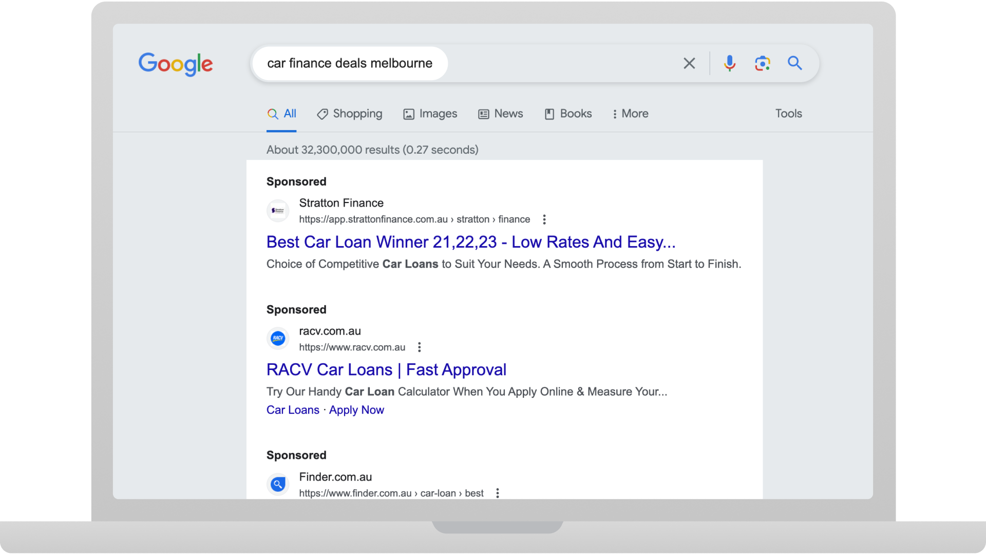
Task: Click the results count text
Action: [x=372, y=150]
